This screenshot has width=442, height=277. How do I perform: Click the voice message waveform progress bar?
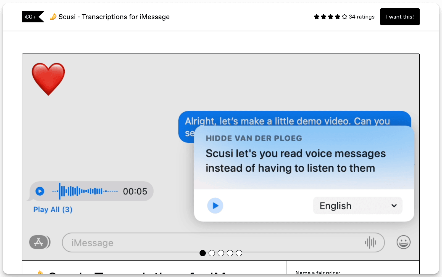click(x=86, y=191)
